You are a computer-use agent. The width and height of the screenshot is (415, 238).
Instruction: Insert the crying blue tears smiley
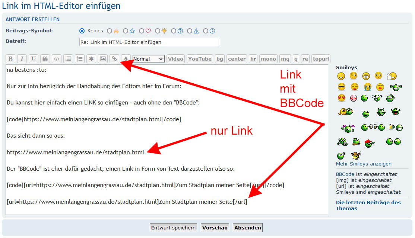367,87
